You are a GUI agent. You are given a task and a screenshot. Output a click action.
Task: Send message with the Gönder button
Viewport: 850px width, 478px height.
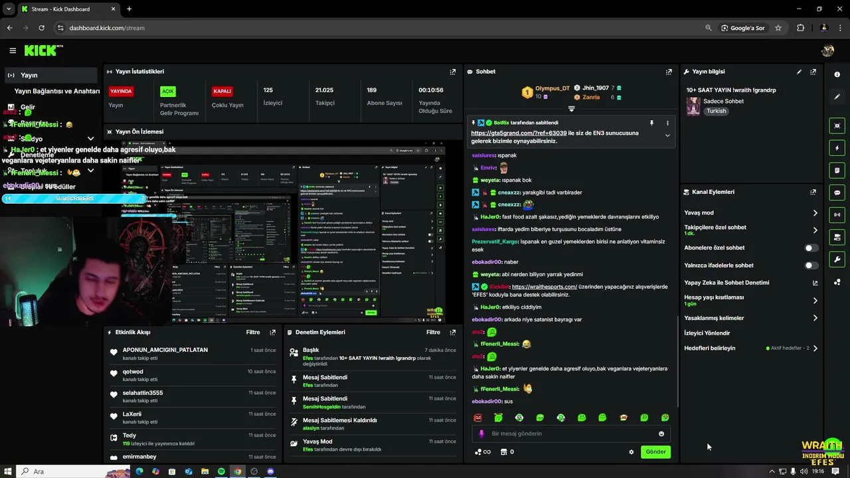point(655,452)
